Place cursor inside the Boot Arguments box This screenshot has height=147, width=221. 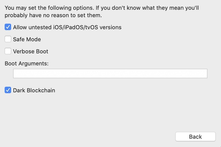click(x=110, y=73)
